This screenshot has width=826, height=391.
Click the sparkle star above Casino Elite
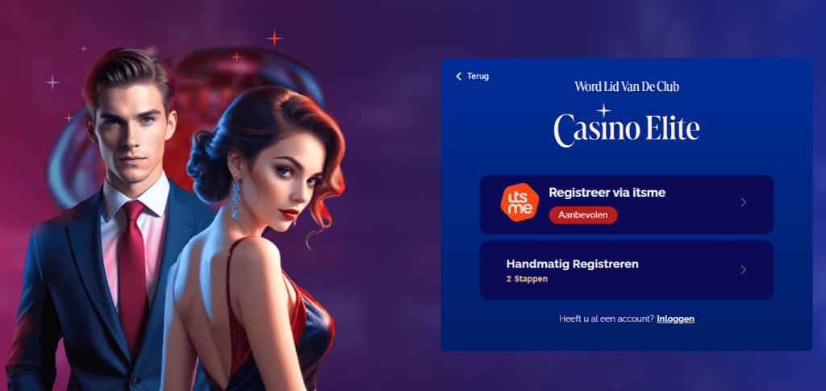coord(603,110)
